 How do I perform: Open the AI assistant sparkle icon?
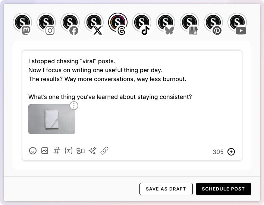tap(92, 151)
